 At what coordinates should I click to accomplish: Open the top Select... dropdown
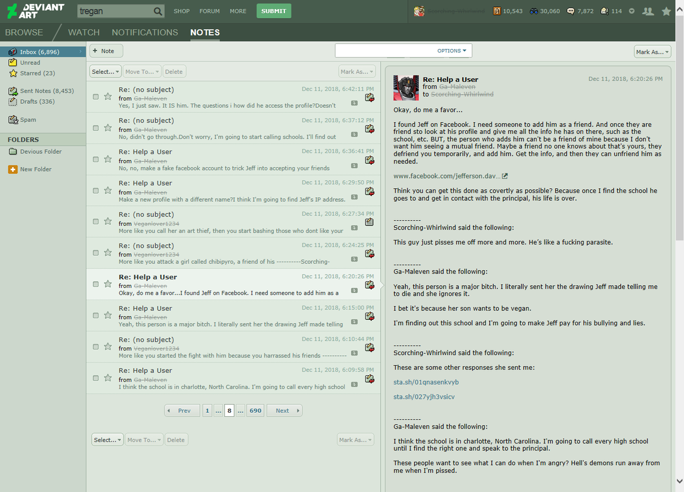click(x=105, y=72)
